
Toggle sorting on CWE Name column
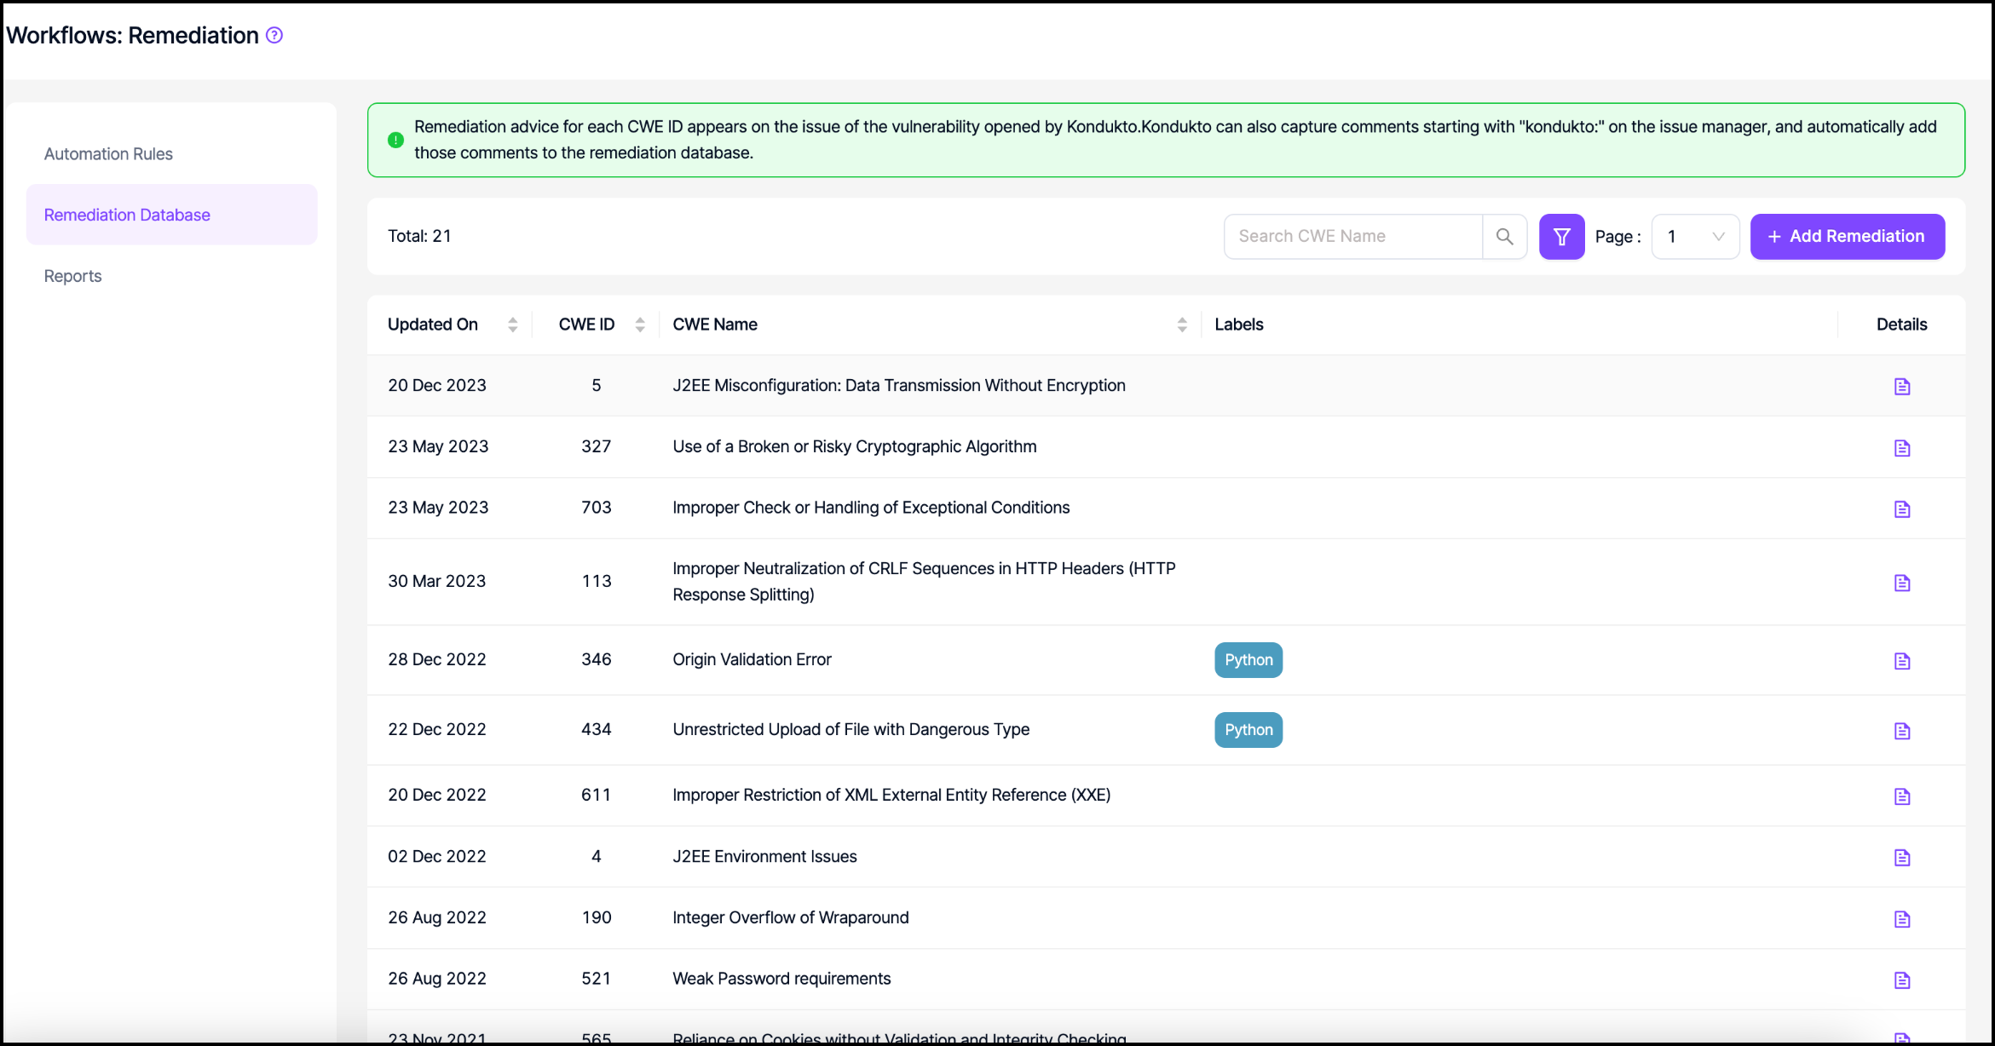pyautogui.click(x=1181, y=325)
